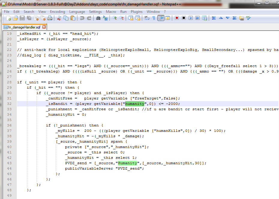
Task: Zoom out using magnifier minus icon
Action: click(x=121, y=18)
